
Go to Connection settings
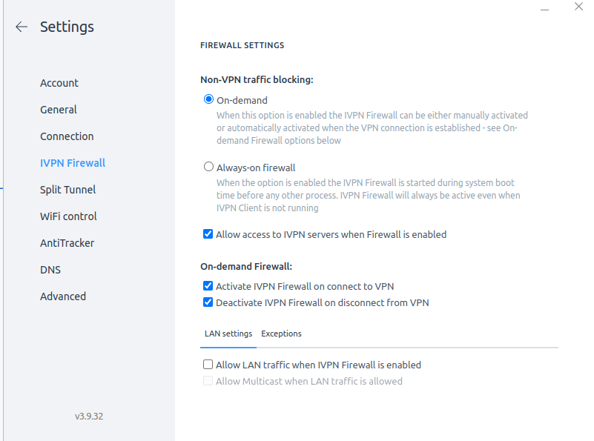(x=67, y=136)
